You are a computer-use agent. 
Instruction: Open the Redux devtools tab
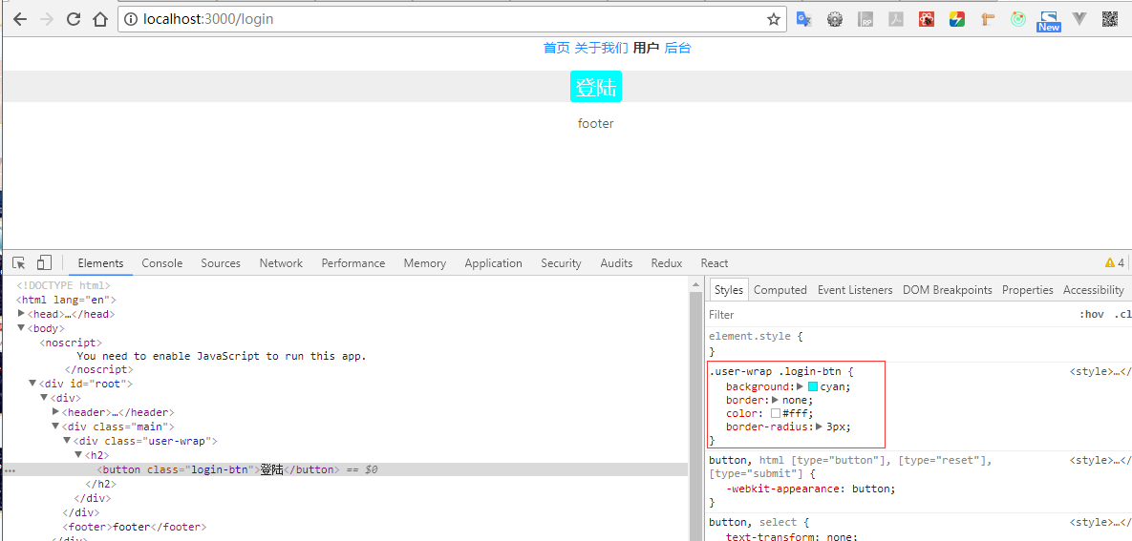click(x=667, y=263)
